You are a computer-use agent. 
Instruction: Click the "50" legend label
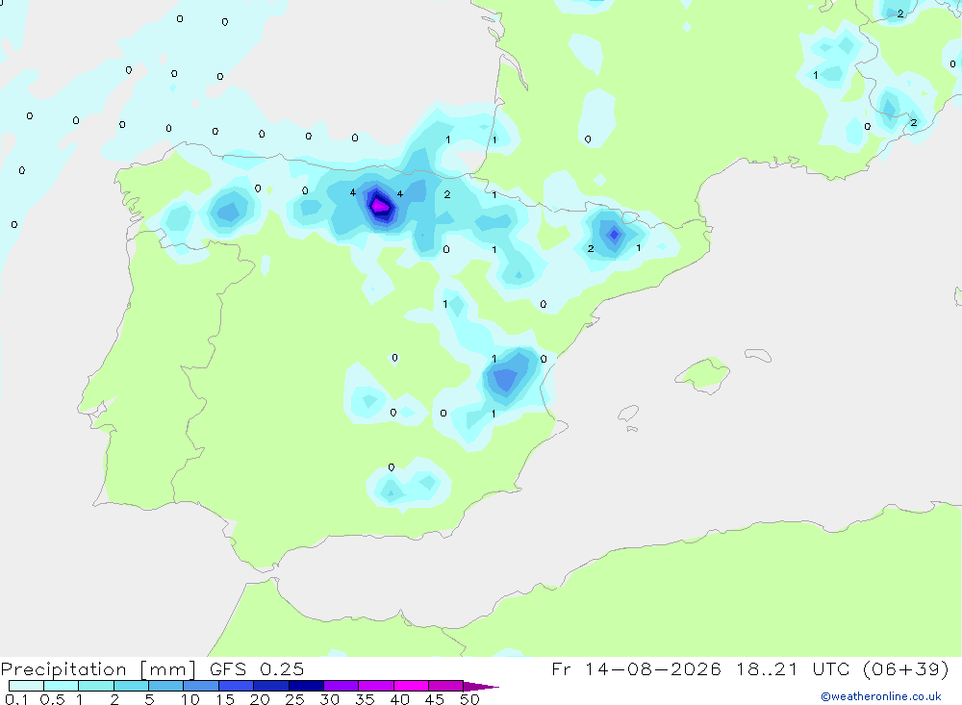tap(470, 699)
